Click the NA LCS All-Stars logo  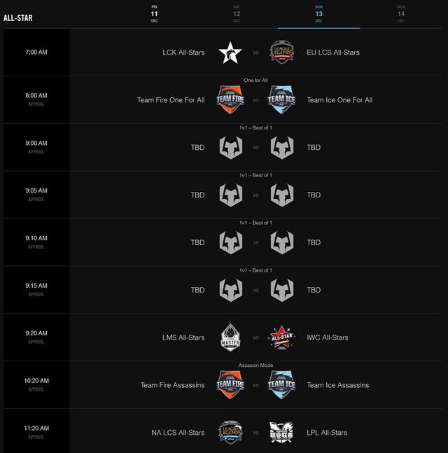click(x=230, y=433)
